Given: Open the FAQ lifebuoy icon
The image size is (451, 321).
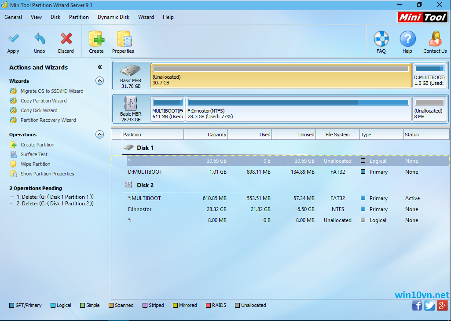Looking at the screenshot, I should pos(381,39).
